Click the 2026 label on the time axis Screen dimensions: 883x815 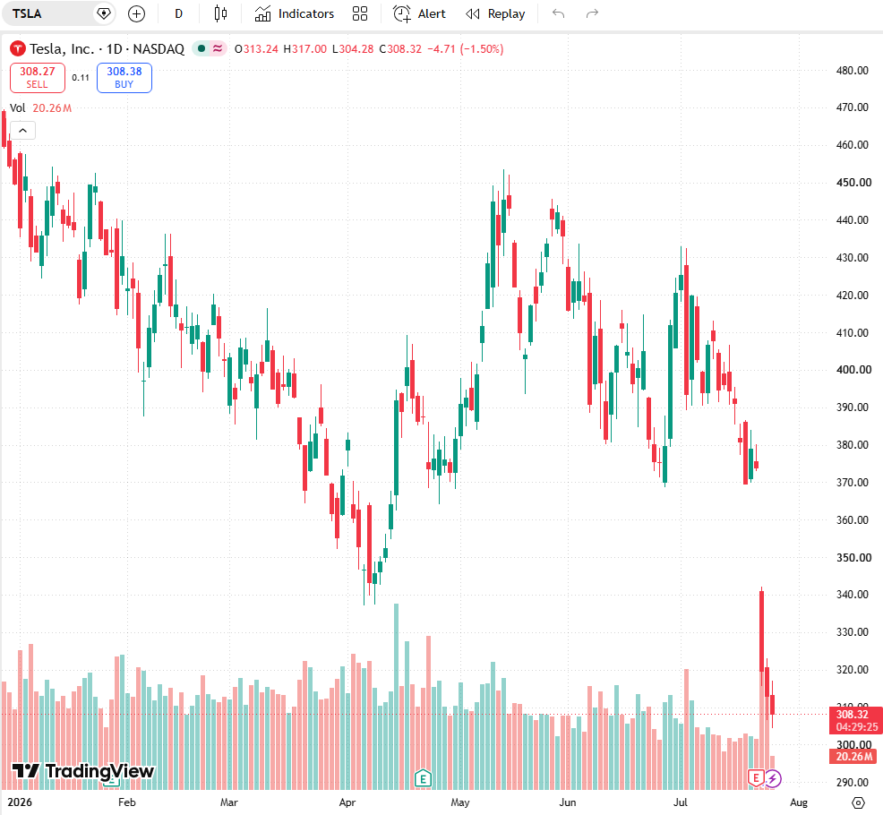(20, 802)
